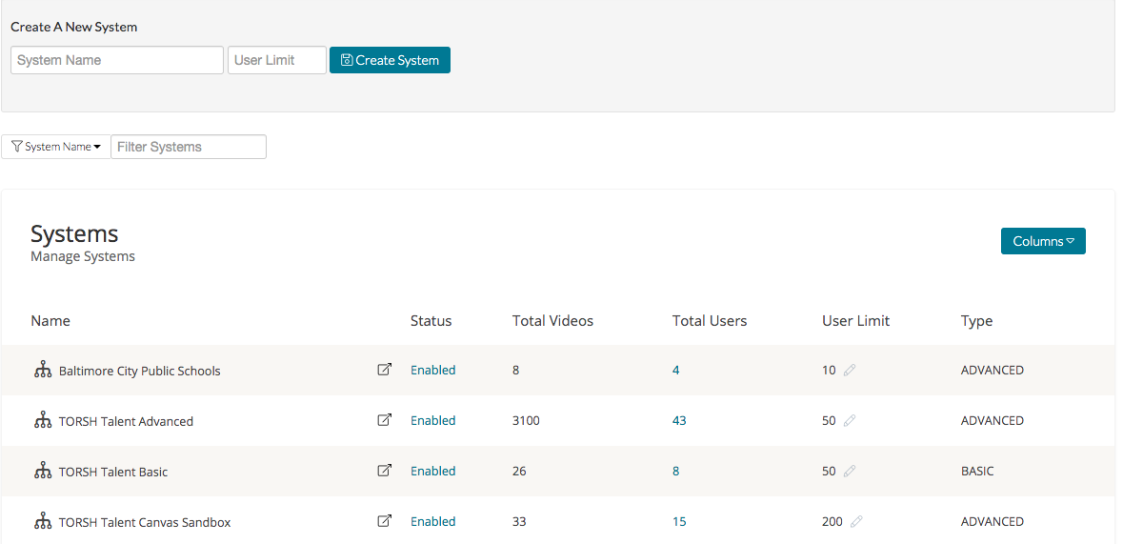Open TORSH Talent Canvas Sandbox external link icon
1143x544 pixels.
[x=384, y=521]
